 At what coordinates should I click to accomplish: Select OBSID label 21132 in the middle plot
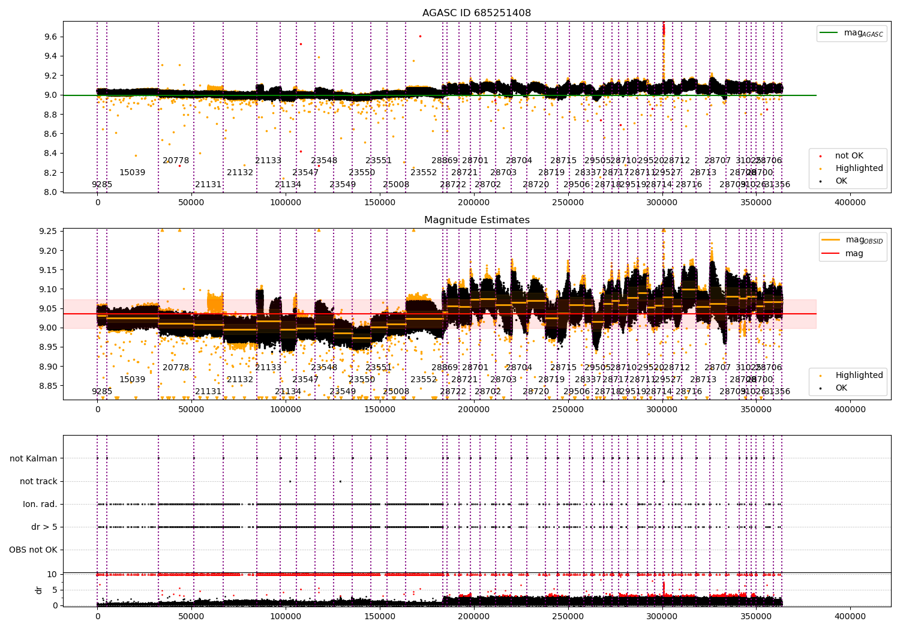pyautogui.click(x=240, y=380)
